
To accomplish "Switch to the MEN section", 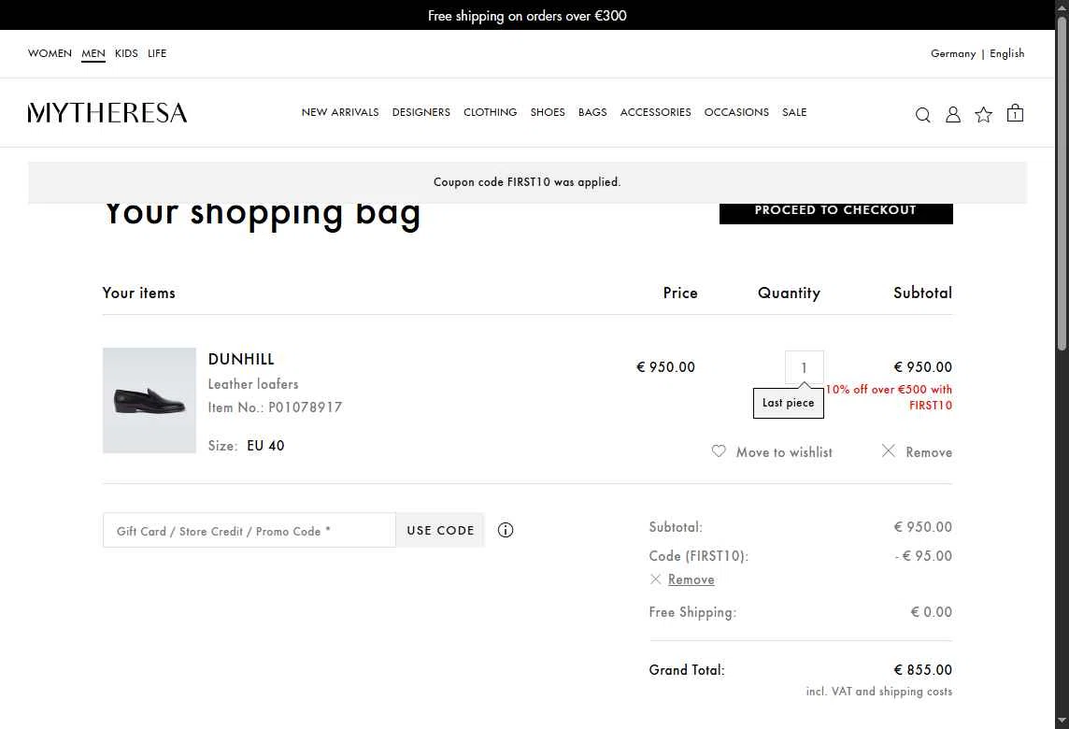I will 93,53.
